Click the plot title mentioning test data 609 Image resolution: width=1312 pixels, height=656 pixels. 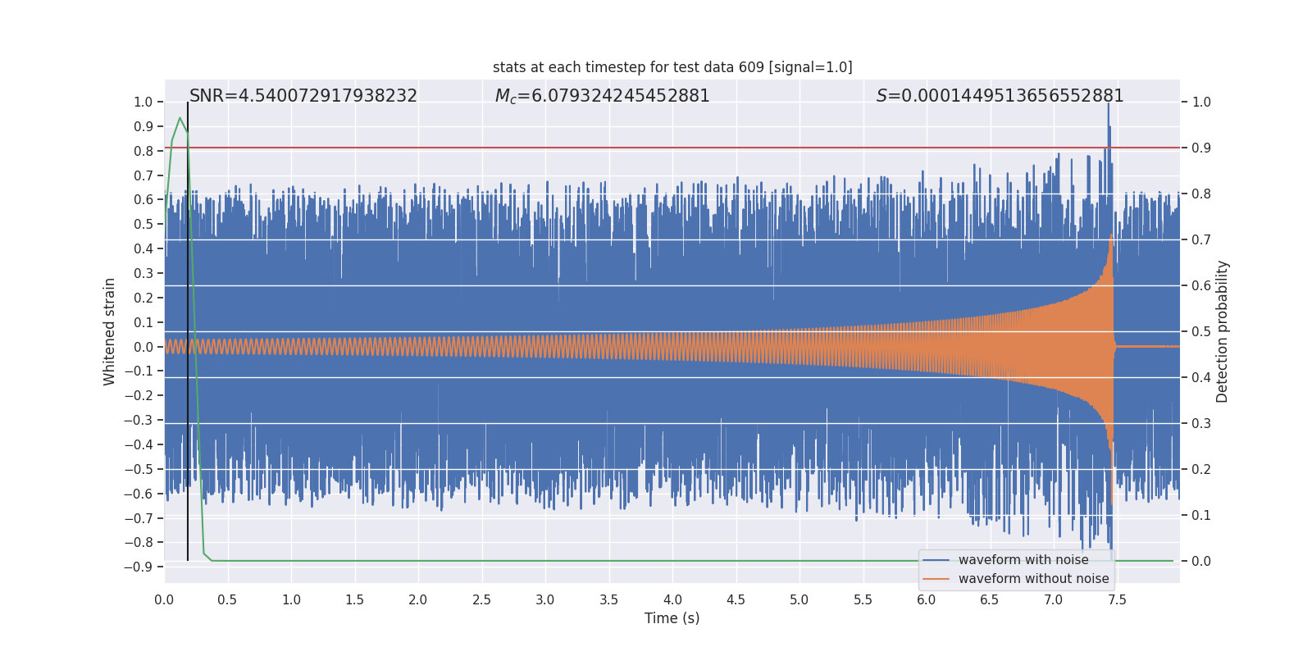click(672, 67)
